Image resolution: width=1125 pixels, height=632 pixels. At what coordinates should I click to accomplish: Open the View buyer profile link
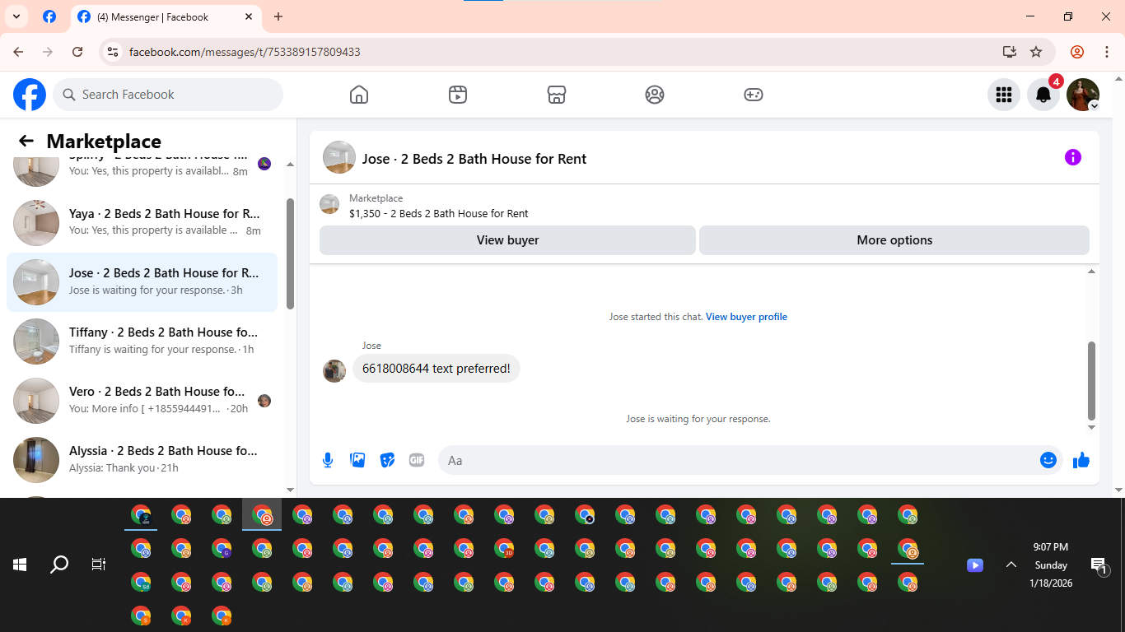tap(746, 317)
